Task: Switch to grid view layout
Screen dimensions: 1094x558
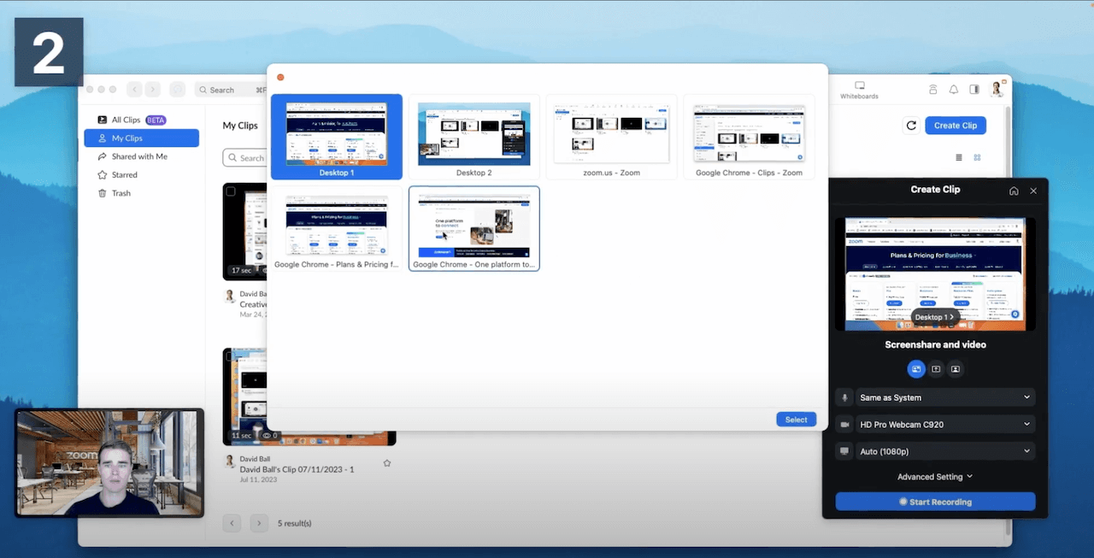Action: point(977,158)
